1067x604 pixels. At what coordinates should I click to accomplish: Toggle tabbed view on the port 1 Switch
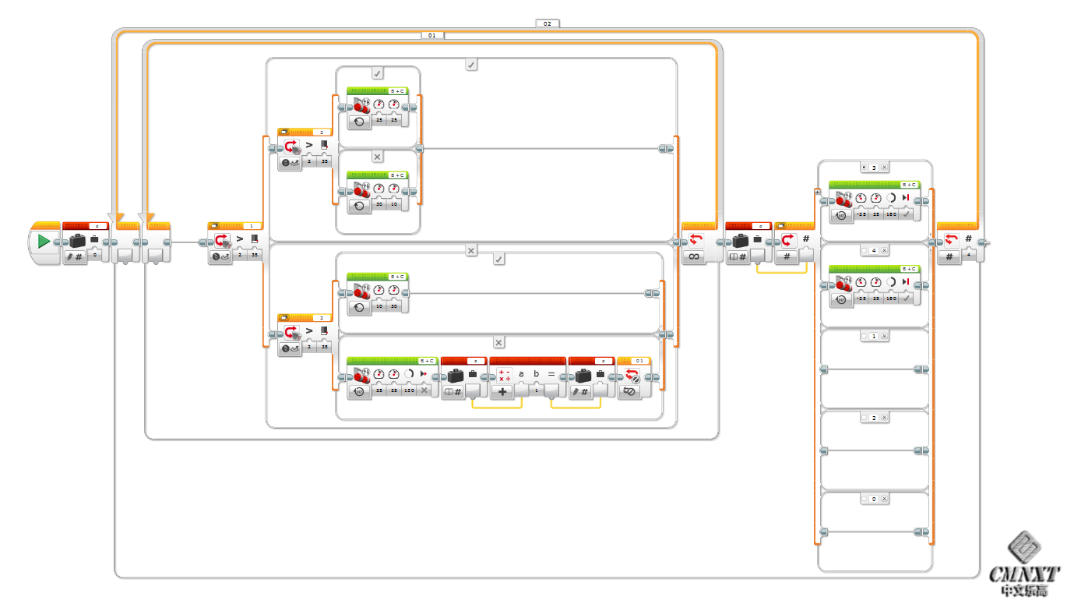tap(213, 225)
